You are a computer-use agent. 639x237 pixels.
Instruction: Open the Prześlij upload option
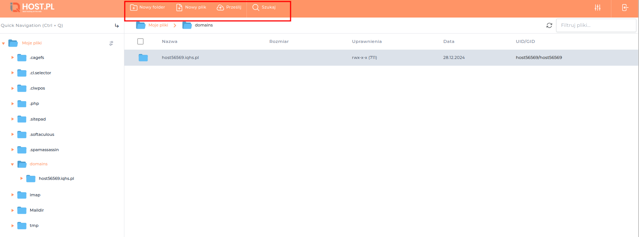point(229,7)
